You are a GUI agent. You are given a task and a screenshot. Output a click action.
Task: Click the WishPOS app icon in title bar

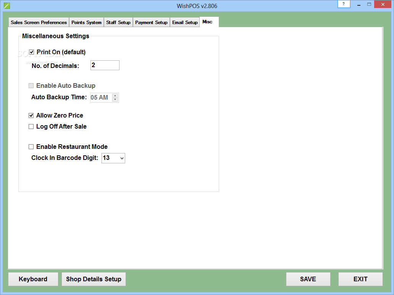coord(7,5)
